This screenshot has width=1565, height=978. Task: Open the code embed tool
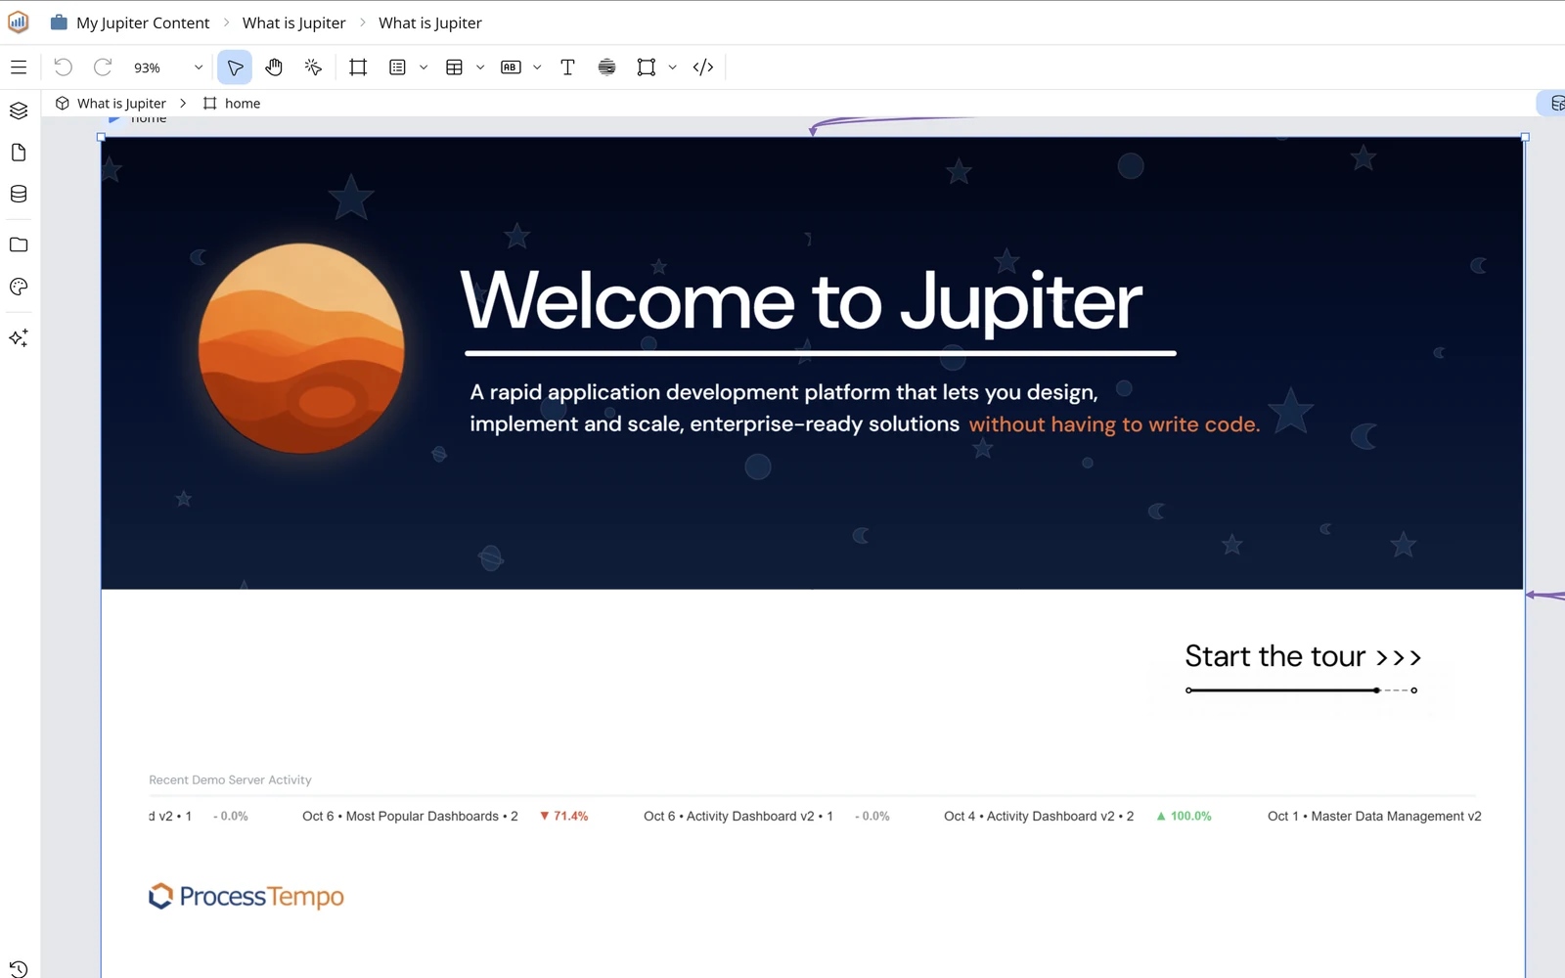(703, 67)
